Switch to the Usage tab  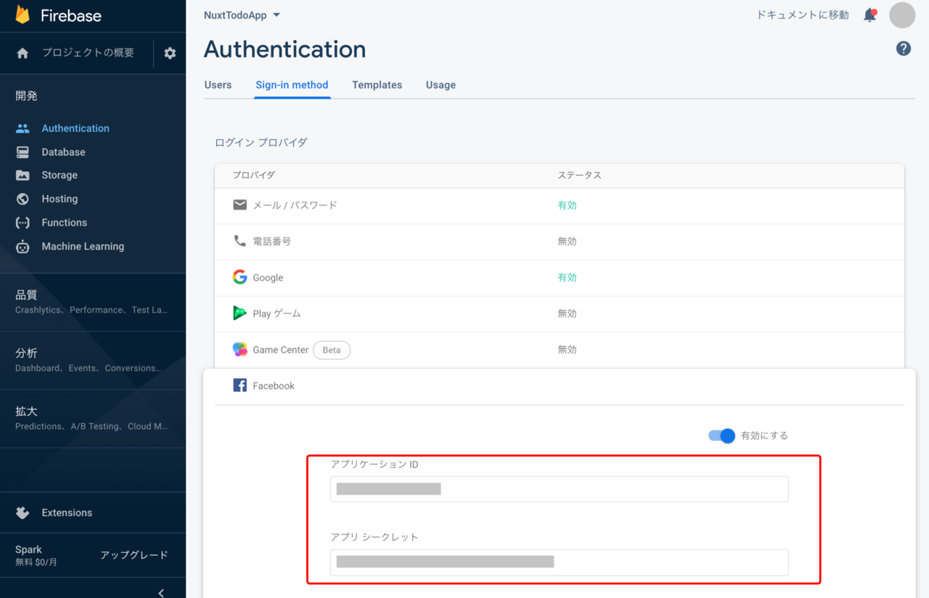click(441, 85)
